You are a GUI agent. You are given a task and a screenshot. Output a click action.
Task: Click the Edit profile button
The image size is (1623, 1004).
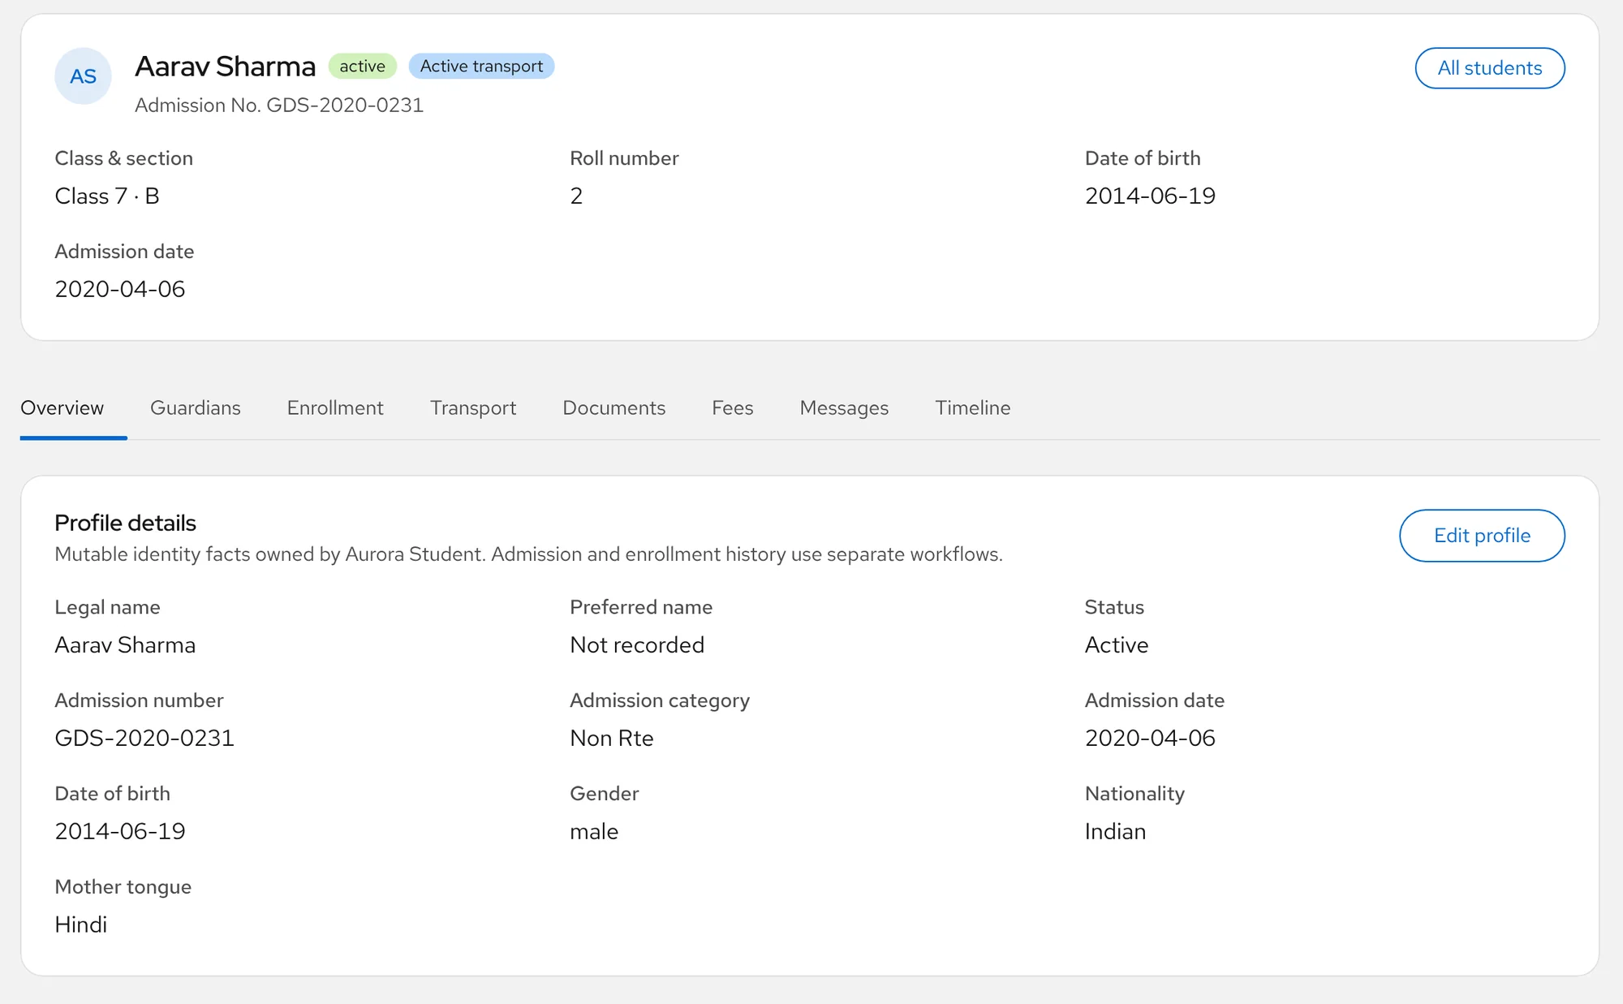pyautogui.click(x=1482, y=536)
